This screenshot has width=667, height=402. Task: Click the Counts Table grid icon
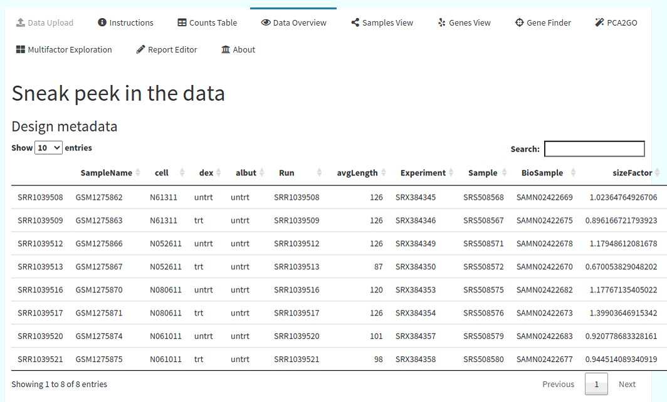182,23
